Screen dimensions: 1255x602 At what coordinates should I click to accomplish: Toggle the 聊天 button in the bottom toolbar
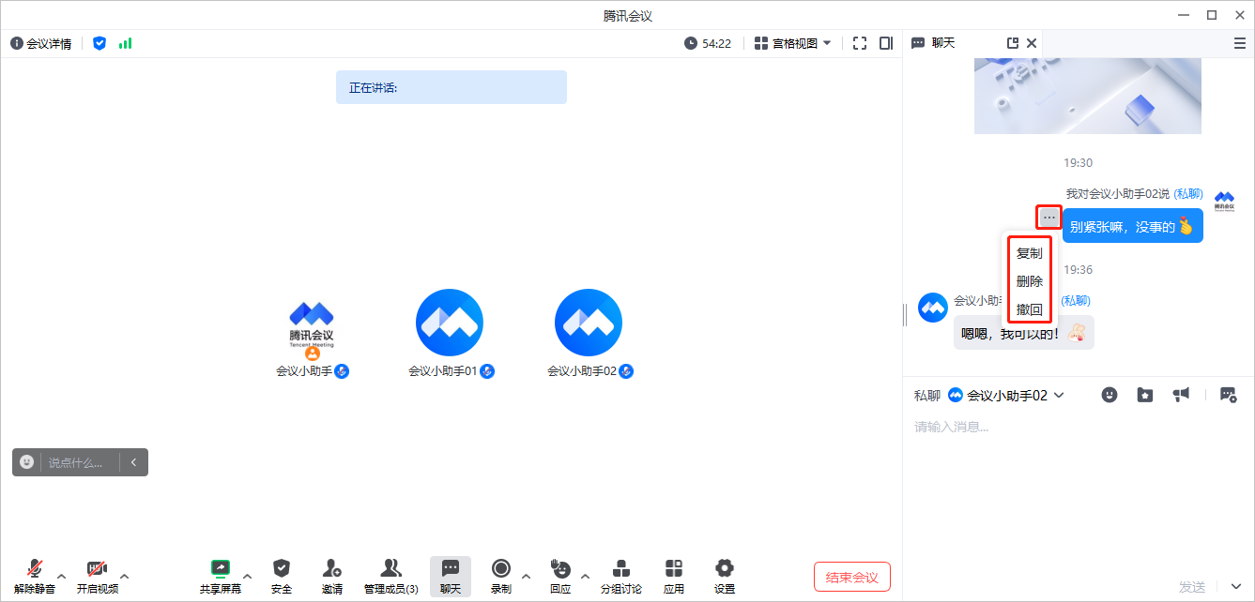click(451, 576)
